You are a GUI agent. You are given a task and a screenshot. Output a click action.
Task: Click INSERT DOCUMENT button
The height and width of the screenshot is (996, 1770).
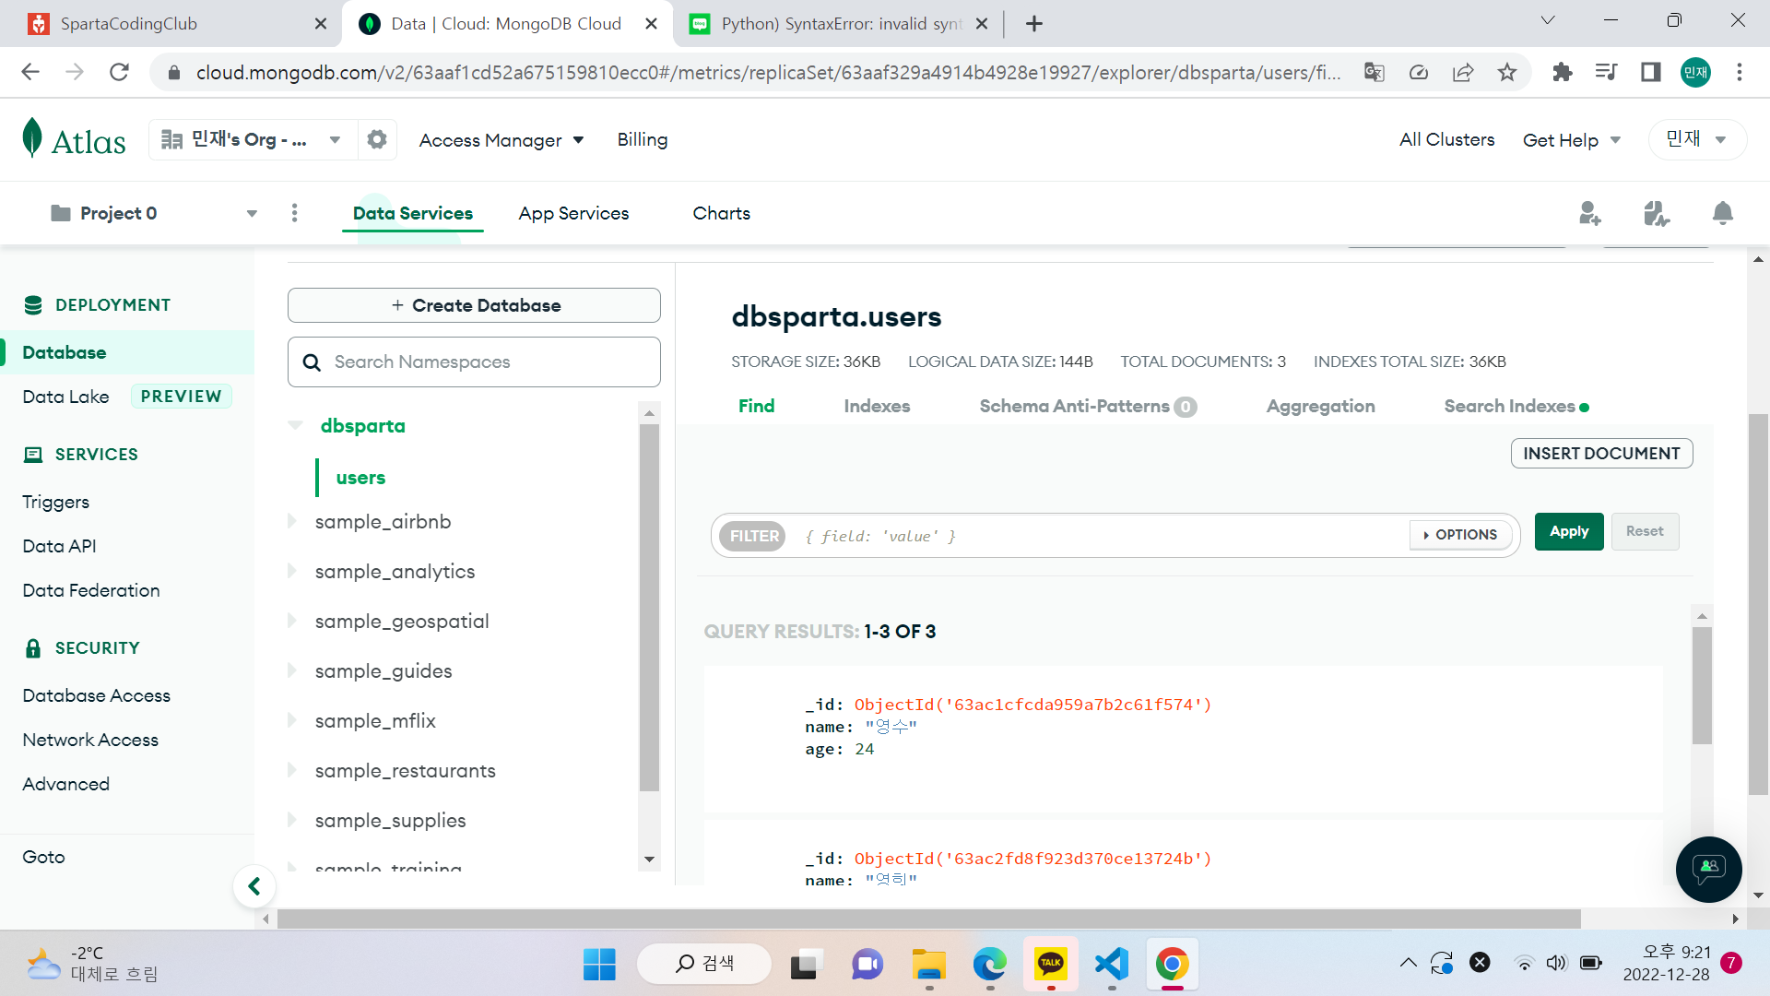point(1601,453)
